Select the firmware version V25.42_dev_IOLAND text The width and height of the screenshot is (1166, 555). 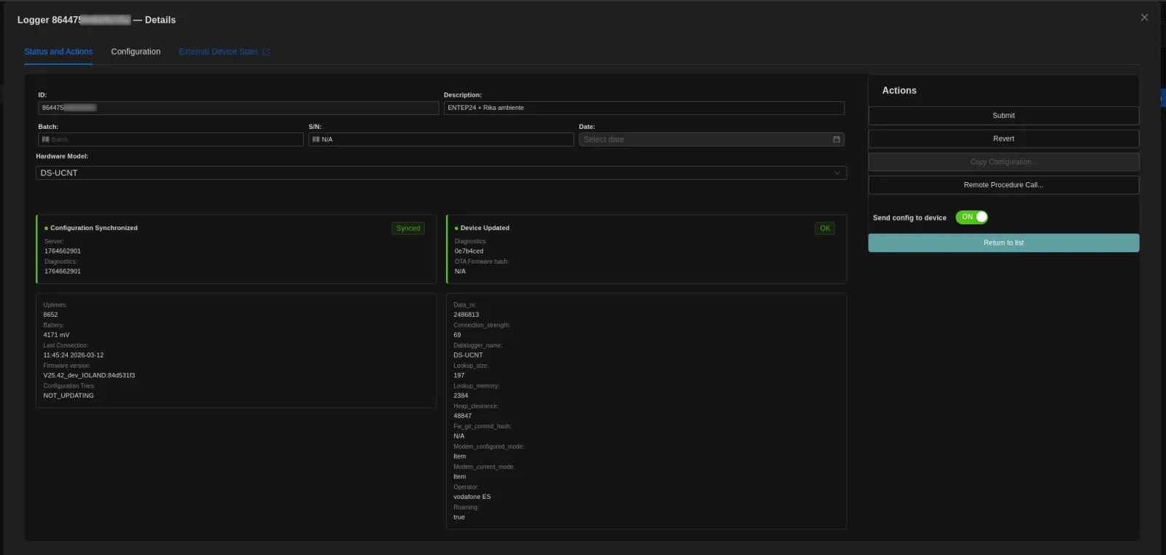89,376
